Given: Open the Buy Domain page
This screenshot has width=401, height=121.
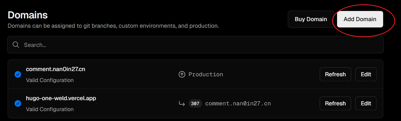Looking at the screenshot, I should (311, 19).
